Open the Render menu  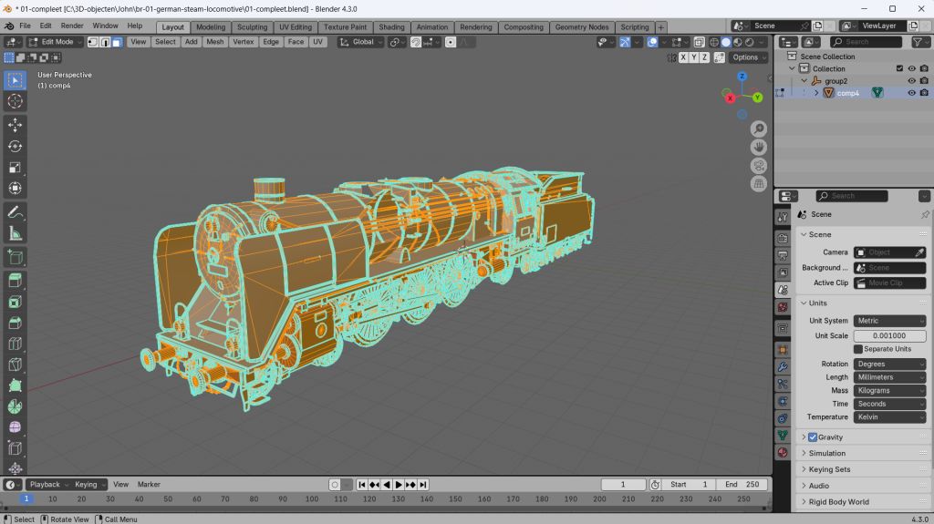(72, 26)
